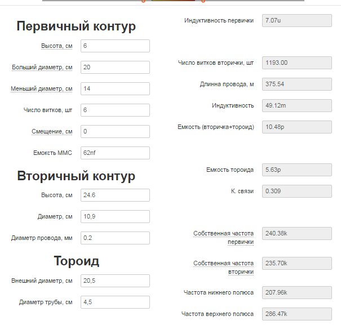Click the К. связи result field

[x=296, y=191]
